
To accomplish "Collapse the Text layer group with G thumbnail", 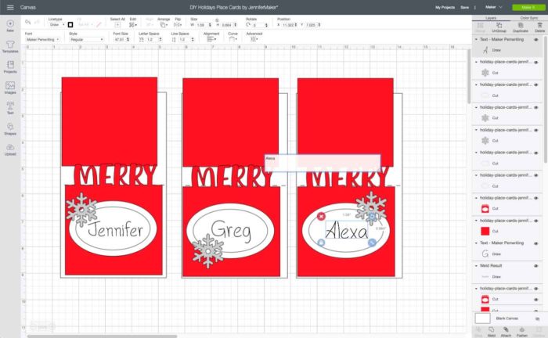I will pyautogui.click(x=476, y=243).
